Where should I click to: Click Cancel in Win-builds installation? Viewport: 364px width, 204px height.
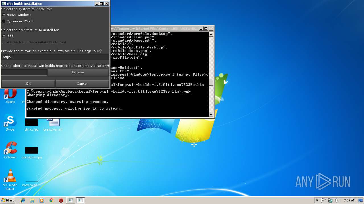(82, 84)
